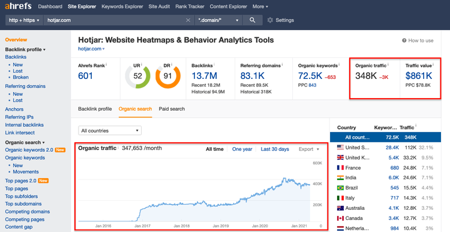
Task: Click the United States flag icon
Action: [x=340, y=148]
